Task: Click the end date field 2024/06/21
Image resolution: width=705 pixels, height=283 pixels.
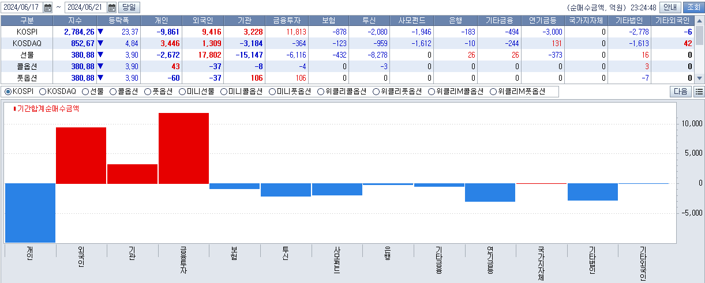Action: click(x=87, y=7)
